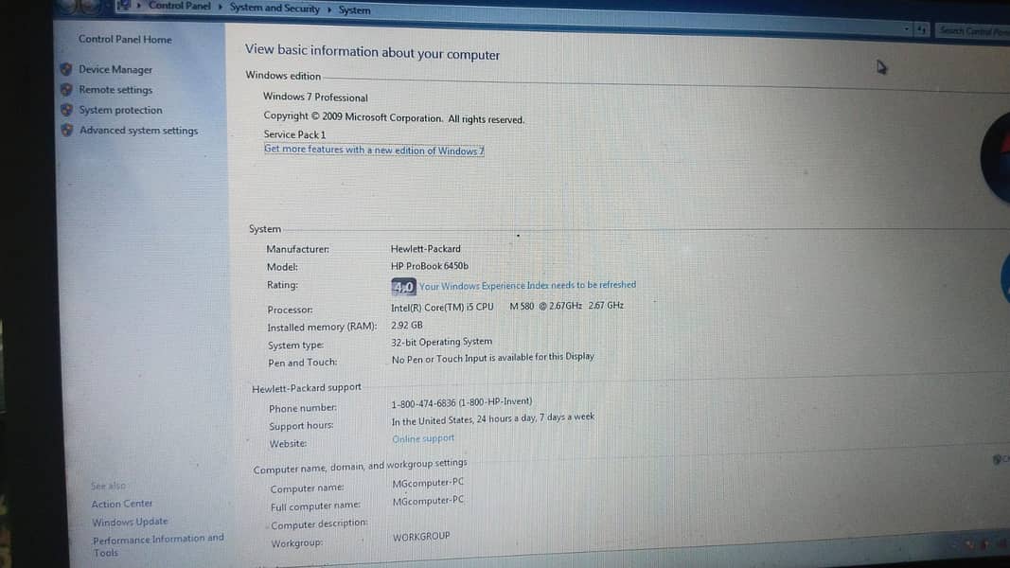Click the Search Control Panel field
The image size is (1010, 568).
(x=972, y=31)
